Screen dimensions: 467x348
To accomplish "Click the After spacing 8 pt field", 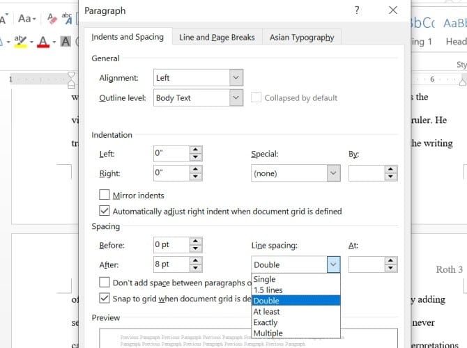I will 171,264.
